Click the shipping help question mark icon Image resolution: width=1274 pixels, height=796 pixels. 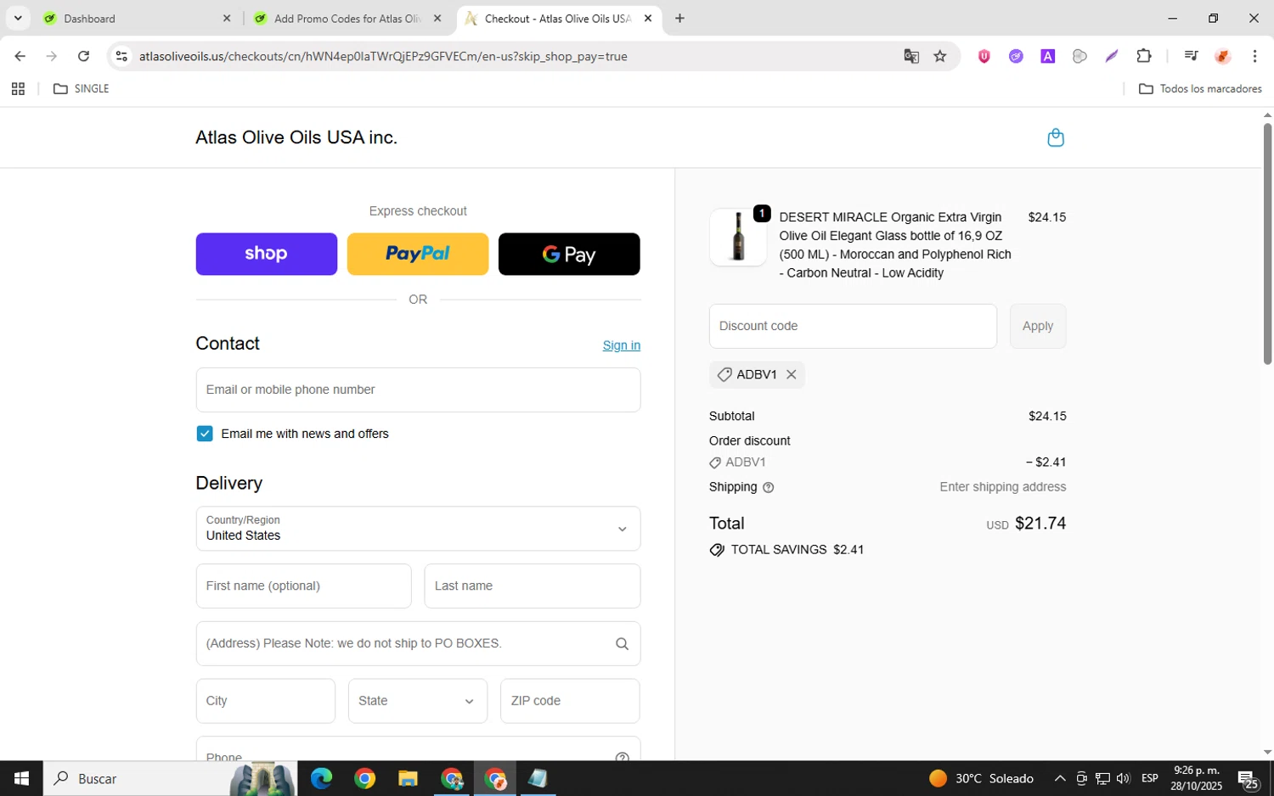[x=769, y=487]
